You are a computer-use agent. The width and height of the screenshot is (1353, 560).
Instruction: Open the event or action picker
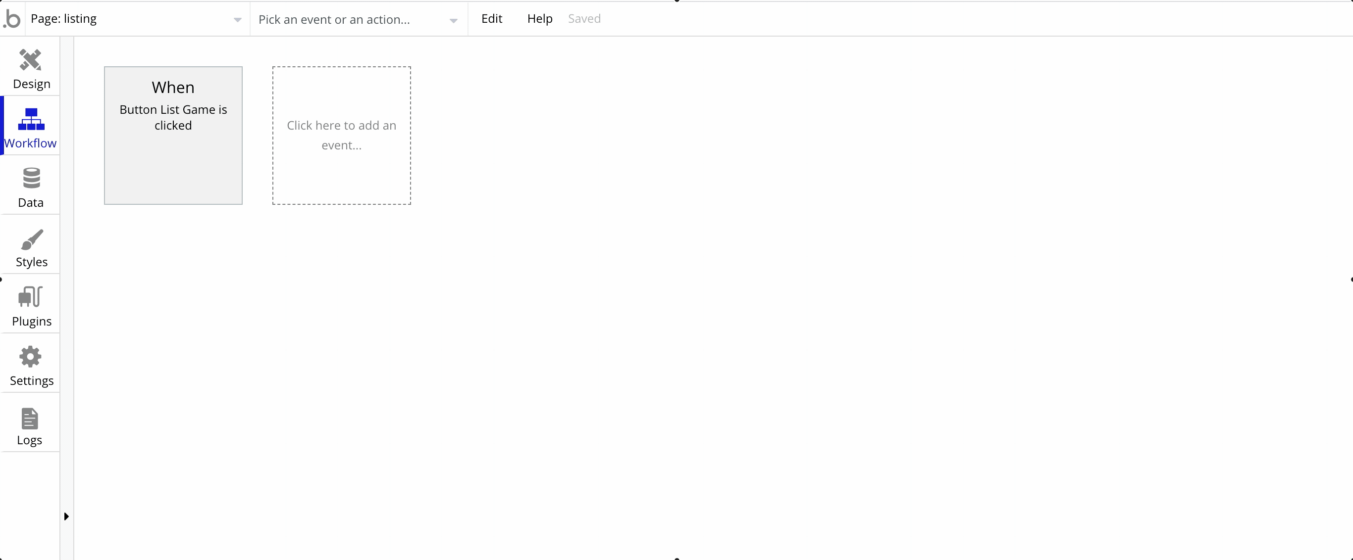coord(357,20)
